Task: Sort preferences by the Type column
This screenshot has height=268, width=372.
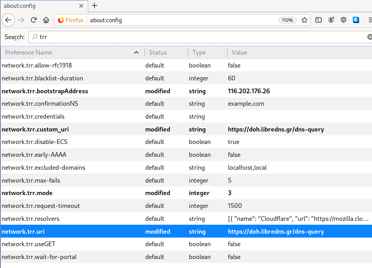Action: coord(199,52)
